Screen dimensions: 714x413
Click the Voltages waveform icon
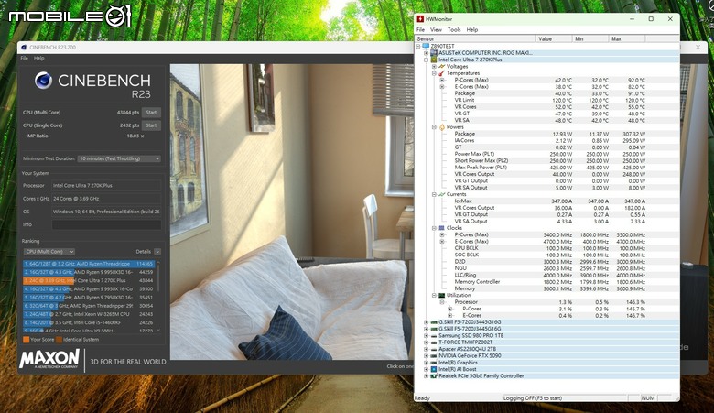pyautogui.click(x=442, y=67)
